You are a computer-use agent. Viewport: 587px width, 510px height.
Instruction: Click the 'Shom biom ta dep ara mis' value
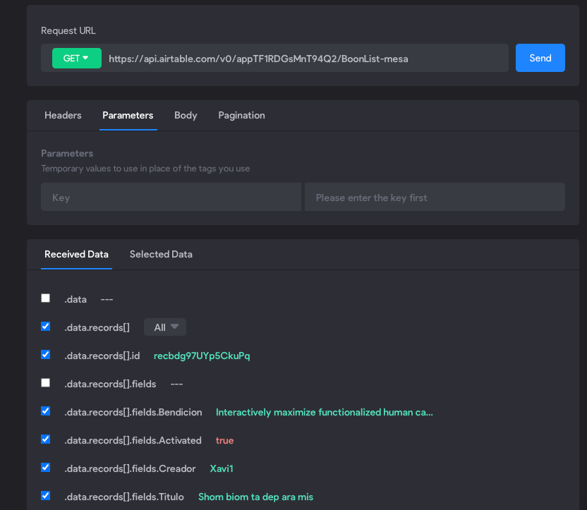255,497
